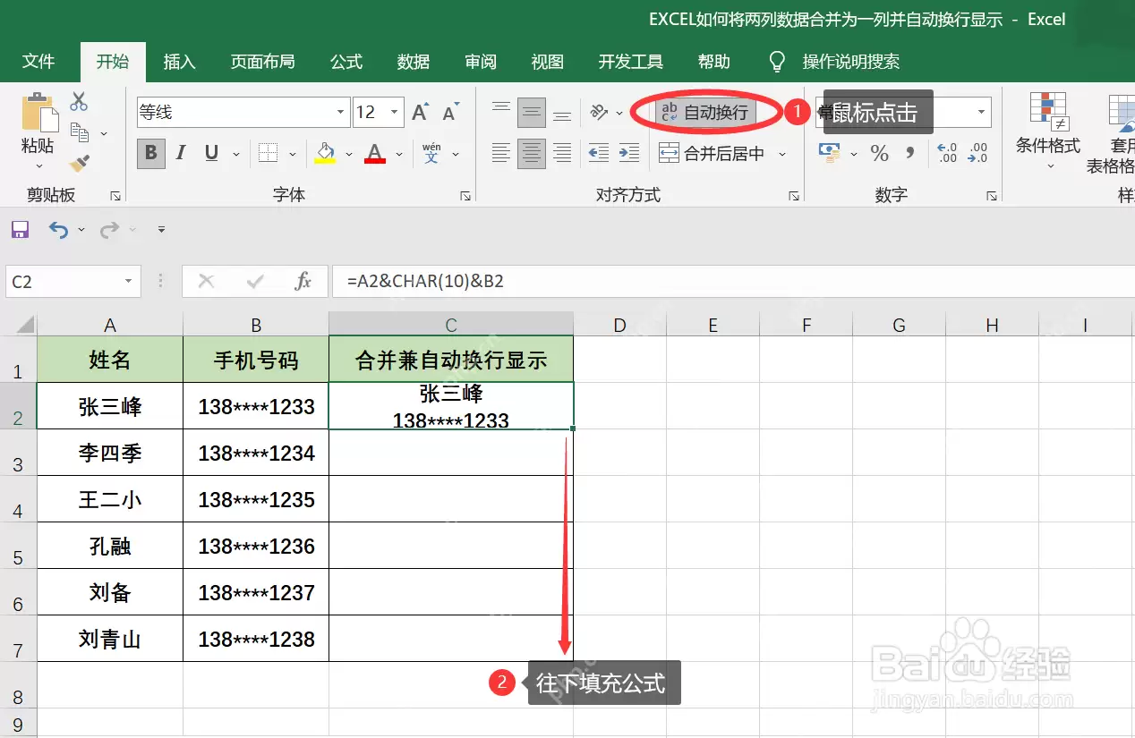Viewport: 1135px width, 738px height.
Task: Switch to 页面布局 Page Layout tab
Action: [x=262, y=62]
